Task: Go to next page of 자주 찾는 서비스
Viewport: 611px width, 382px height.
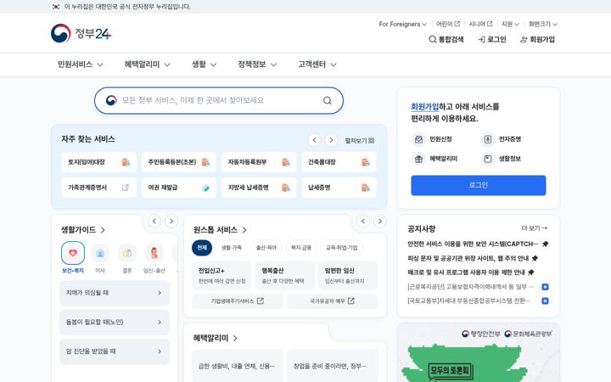Action: (x=331, y=140)
